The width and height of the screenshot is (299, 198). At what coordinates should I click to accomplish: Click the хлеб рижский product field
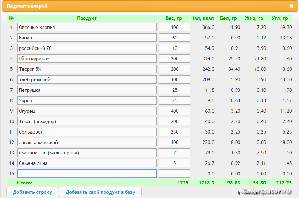(x=87, y=79)
